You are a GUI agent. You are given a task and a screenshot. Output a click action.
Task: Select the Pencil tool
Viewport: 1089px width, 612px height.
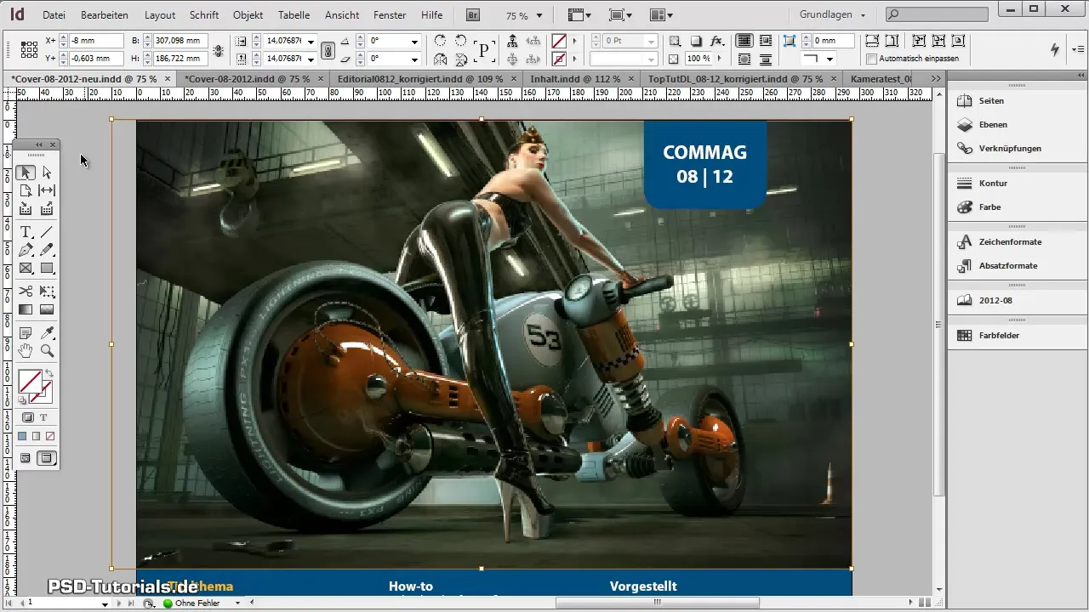coord(48,250)
